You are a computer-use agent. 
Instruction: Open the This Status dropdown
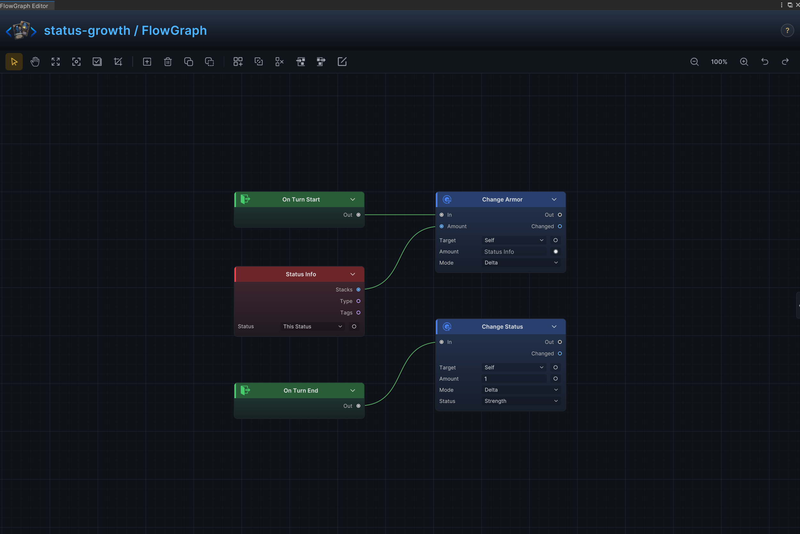coord(312,327)
